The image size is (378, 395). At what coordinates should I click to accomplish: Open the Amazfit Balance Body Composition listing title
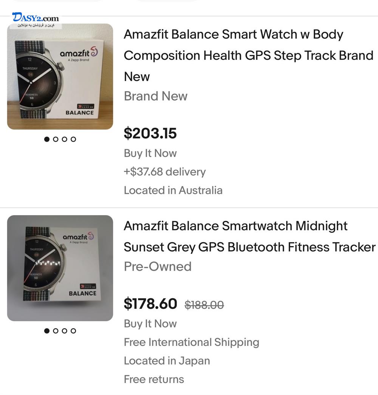click(x=248, y=55)
